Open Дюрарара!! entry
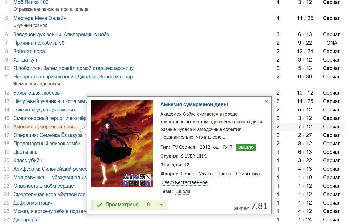This screenshot has width=351, height=224. [x=27, y=220]
